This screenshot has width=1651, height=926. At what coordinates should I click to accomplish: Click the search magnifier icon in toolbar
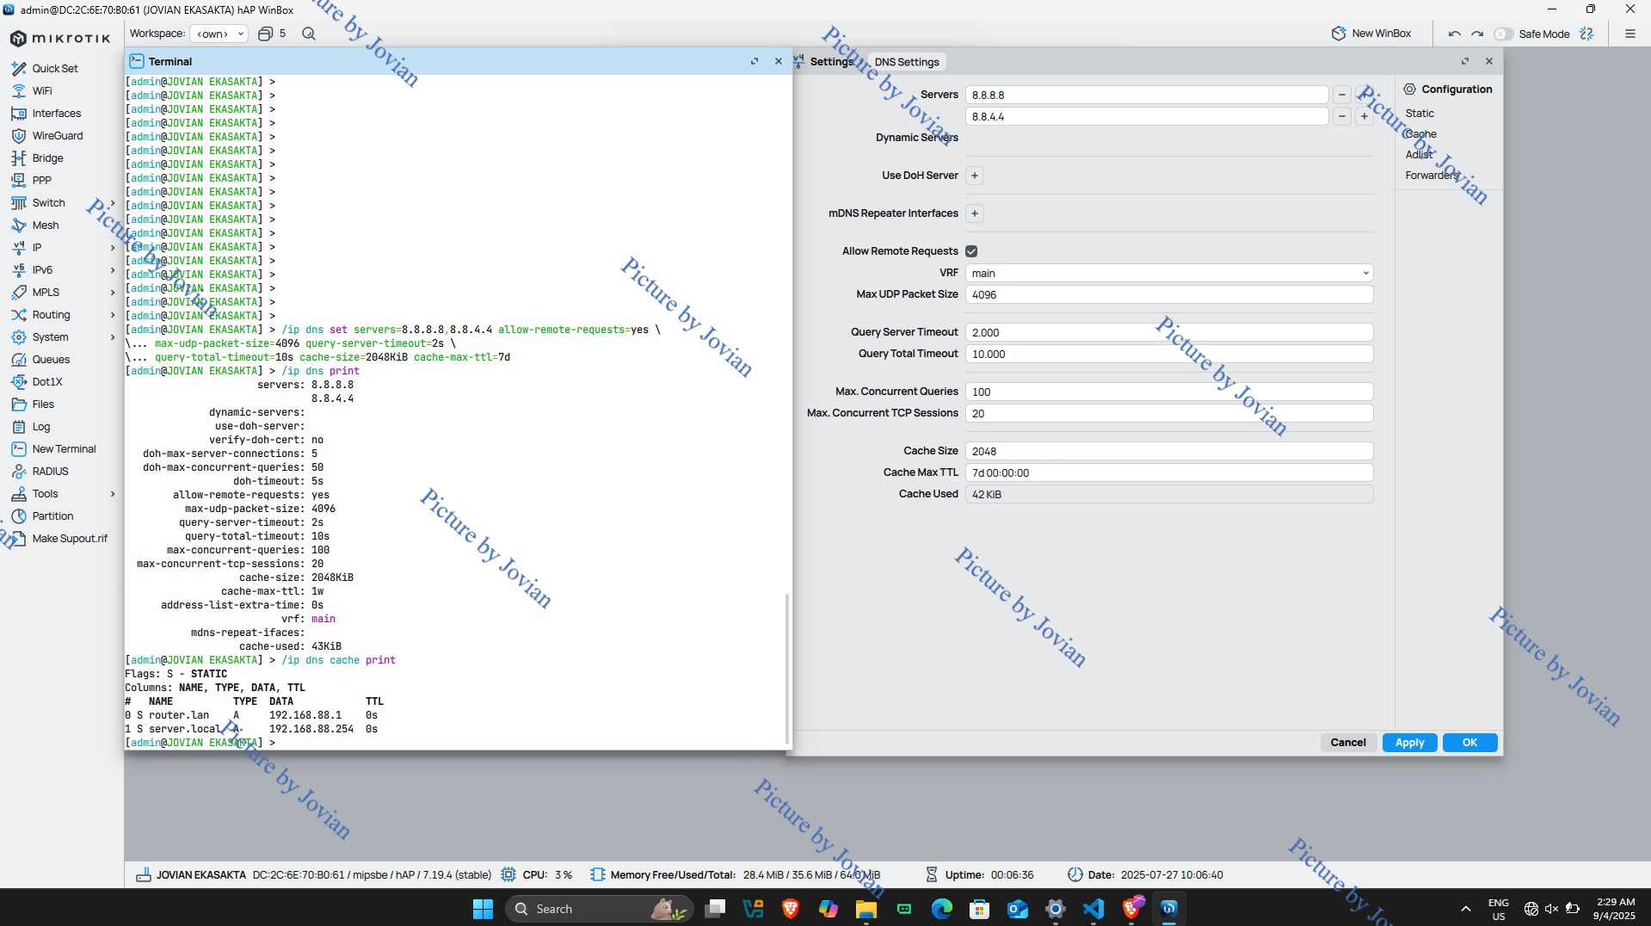(309, 34)
